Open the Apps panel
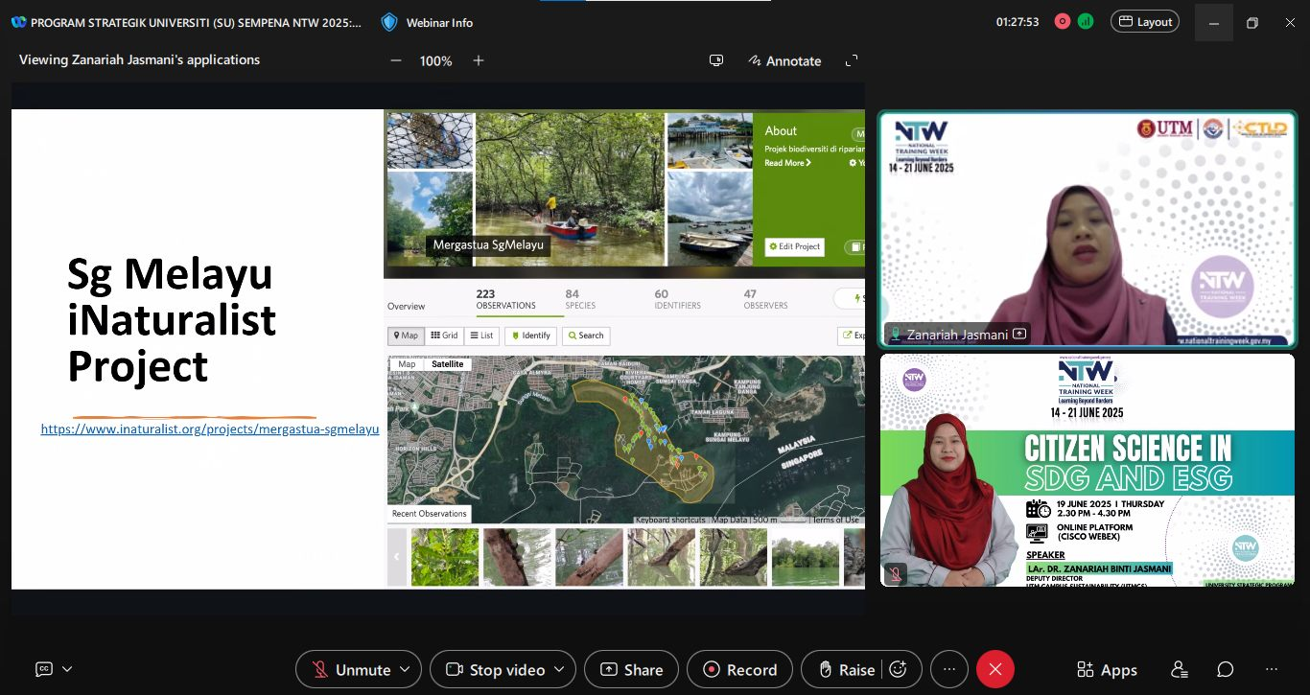 1107,669
